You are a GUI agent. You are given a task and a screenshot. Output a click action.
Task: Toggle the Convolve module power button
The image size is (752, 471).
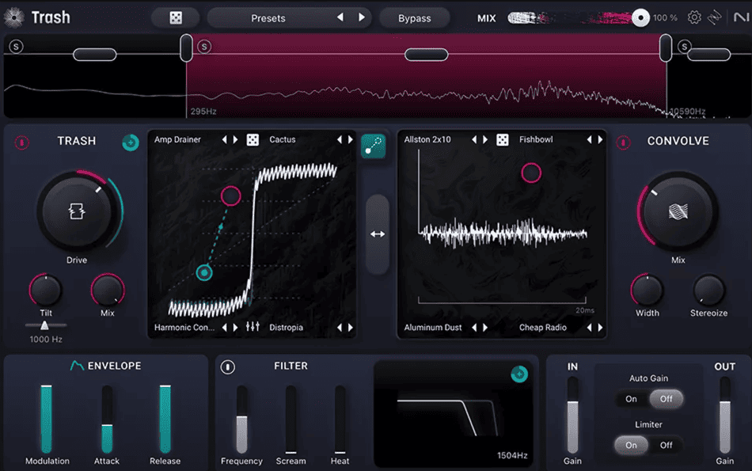tap(624, 142)
